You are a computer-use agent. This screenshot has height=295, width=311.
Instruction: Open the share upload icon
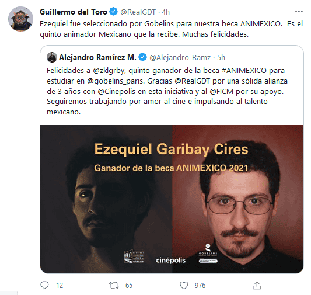tap(257, 285)
